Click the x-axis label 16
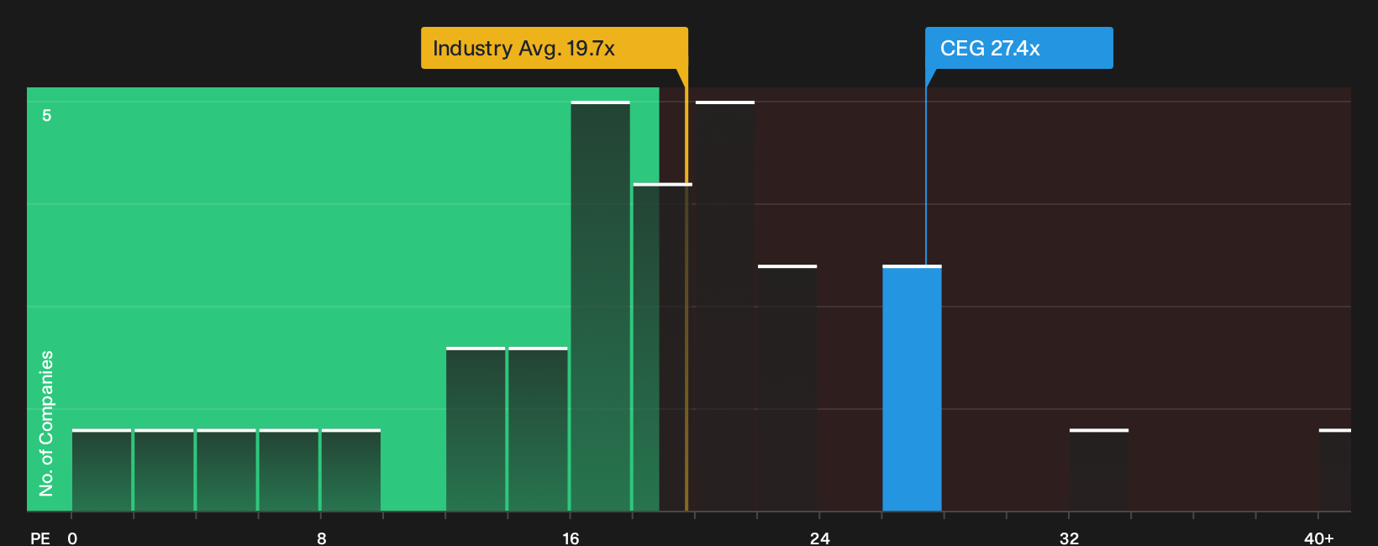 point(571,538)
